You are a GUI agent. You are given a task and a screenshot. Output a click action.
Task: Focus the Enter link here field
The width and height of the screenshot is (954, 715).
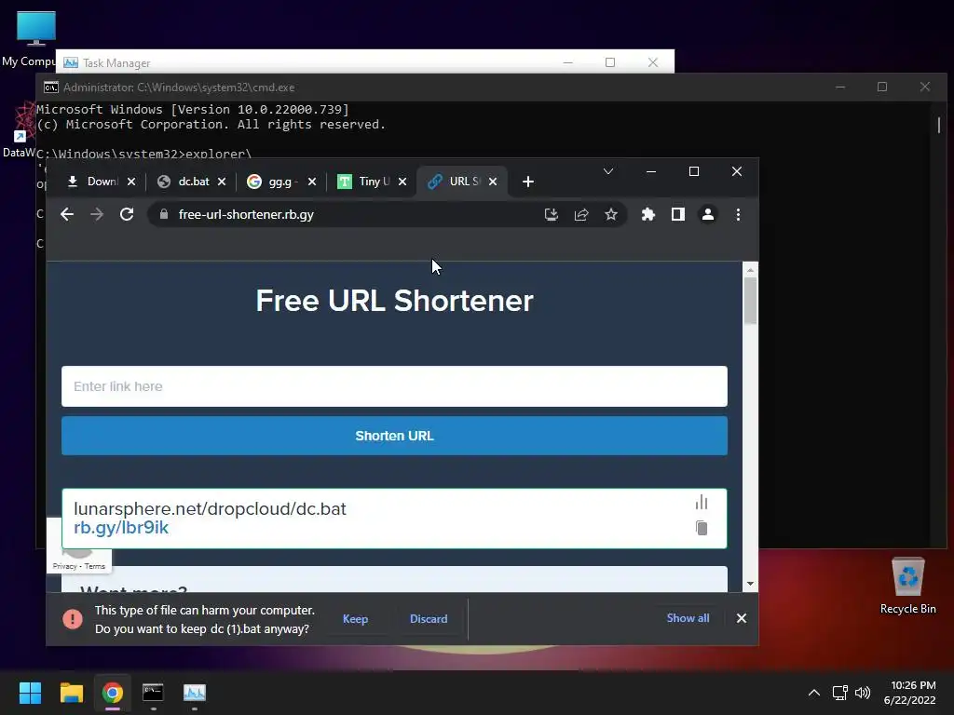point(394,386)
